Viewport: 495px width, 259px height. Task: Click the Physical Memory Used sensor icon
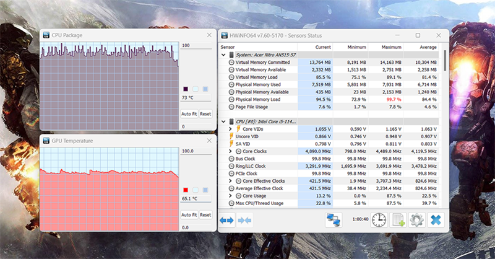231,84
